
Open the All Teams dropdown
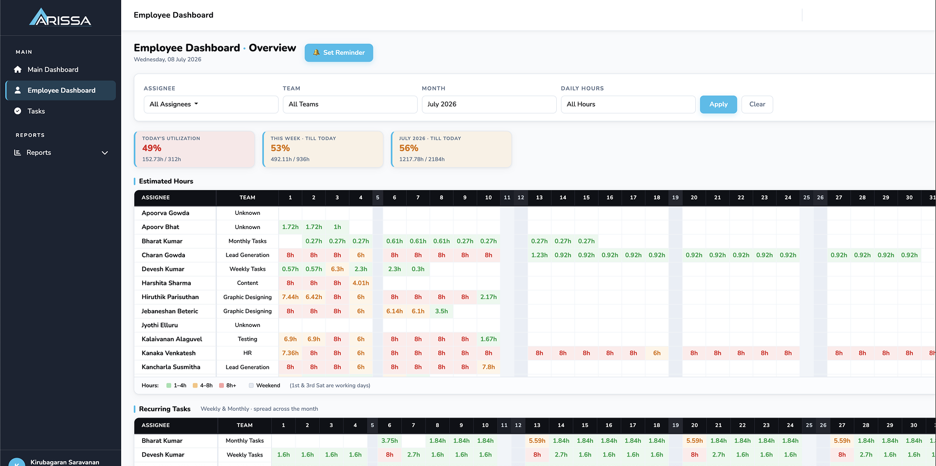(350, 104)
